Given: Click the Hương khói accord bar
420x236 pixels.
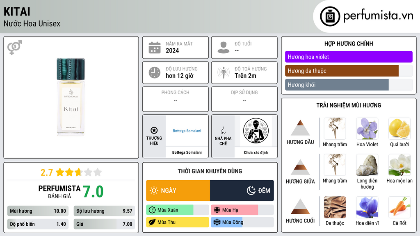Looking at the screenshot, I should (x=349, y=85).
